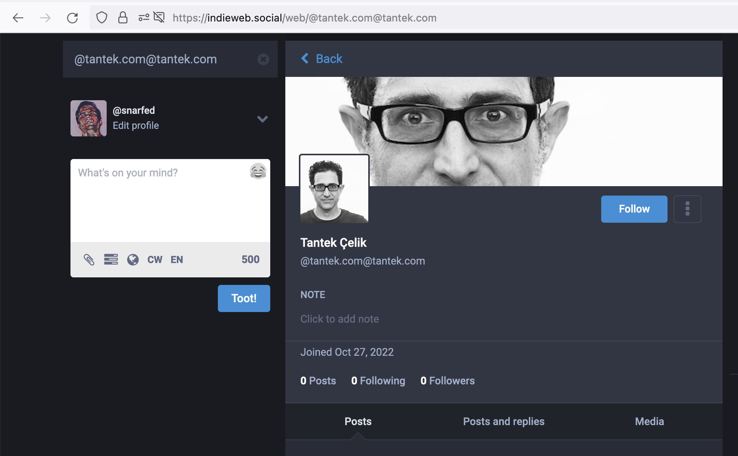Toggle the CW content warning button
This screenshot has height=456, width=738.
point(155,260)
